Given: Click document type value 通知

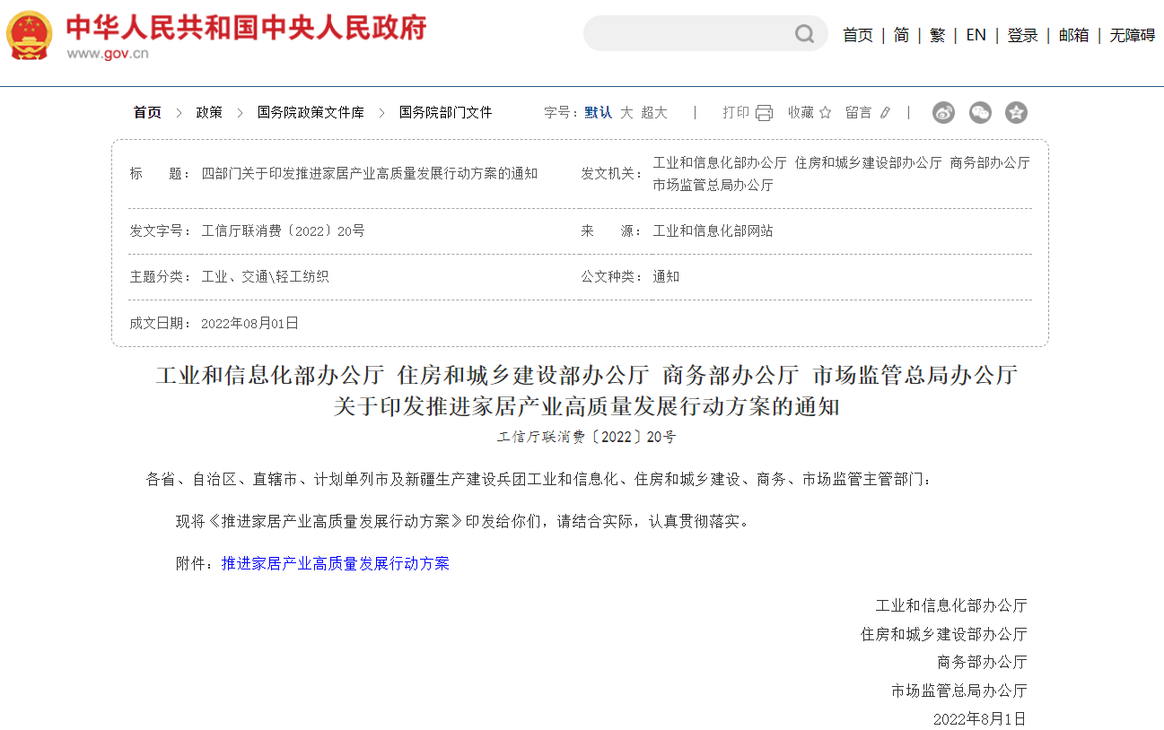Looking at the screenshot, I should [666, 276].
